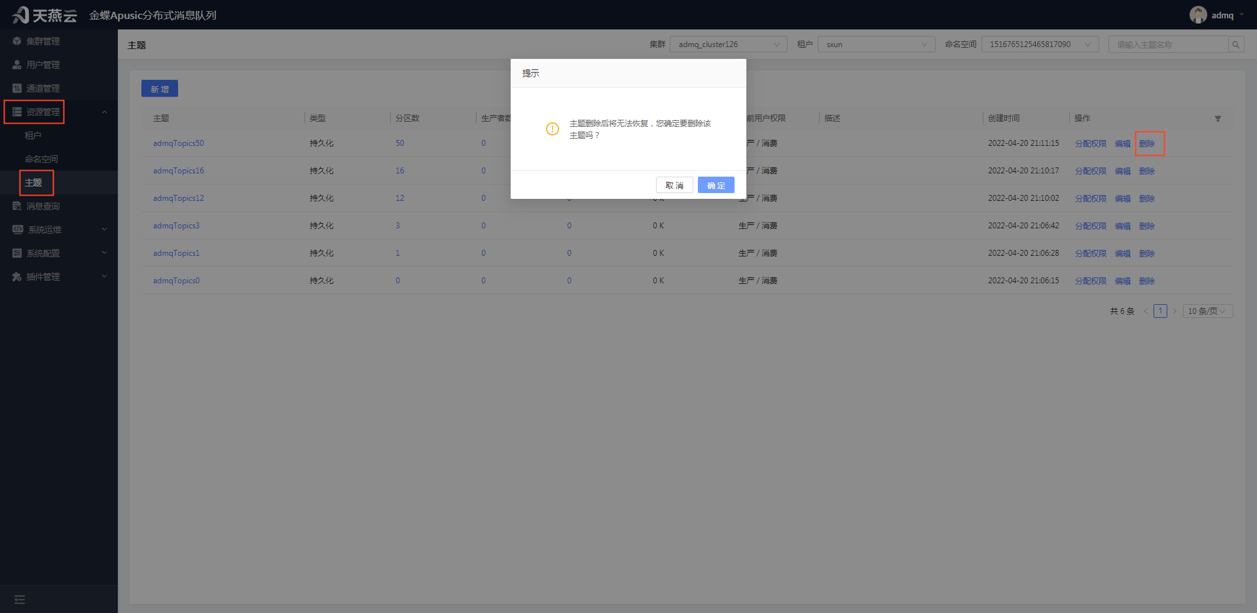Go to pagination page 1

[x=1160, y=311]
